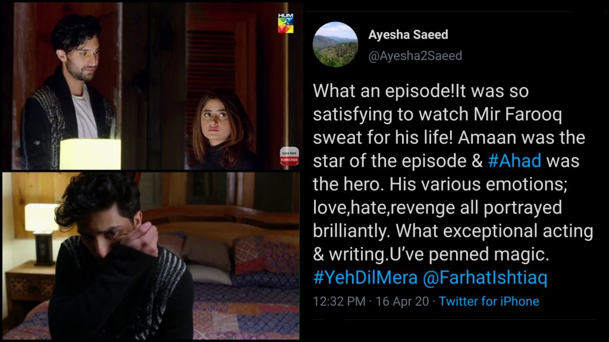The width and height of the screenshot is (609, 342).
Task: Click the bedside lamp in bottom image
Action: coord(42,234)
